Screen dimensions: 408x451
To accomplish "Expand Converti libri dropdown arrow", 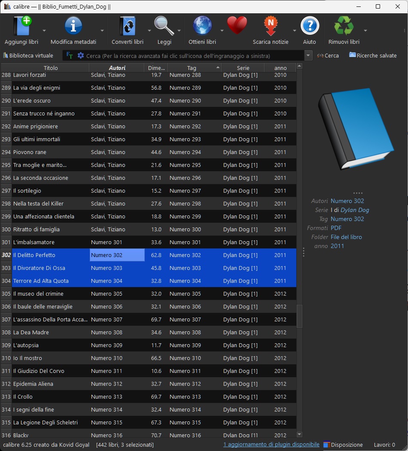I will (x=149, y=30).
